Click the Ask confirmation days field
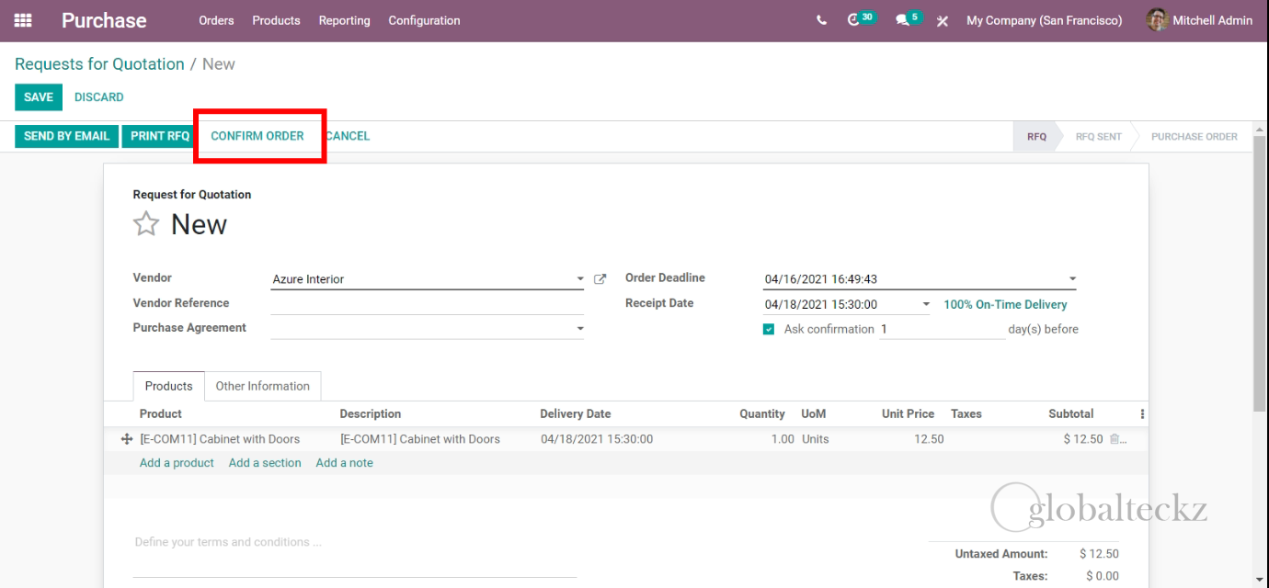Screen dimensions: 1269x588 [x=943, y=329]
